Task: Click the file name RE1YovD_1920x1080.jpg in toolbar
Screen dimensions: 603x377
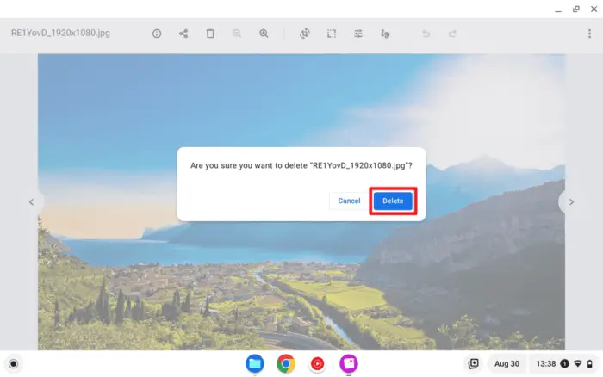Action: tap(60, 33)
